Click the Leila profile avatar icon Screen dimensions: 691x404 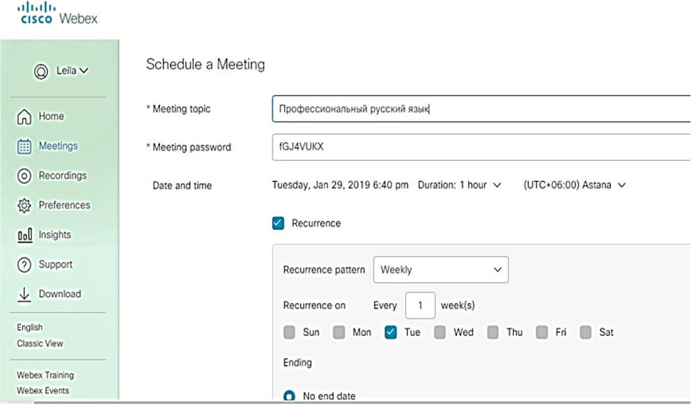coord(40,71)
